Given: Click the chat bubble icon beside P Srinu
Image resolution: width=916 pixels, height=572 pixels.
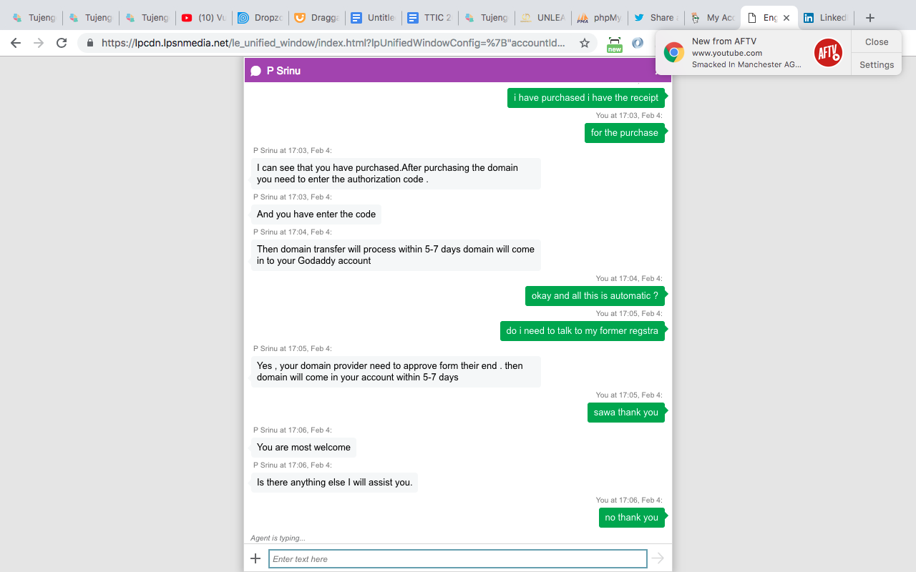Looking at the screenshot, I should coord(255,71).
